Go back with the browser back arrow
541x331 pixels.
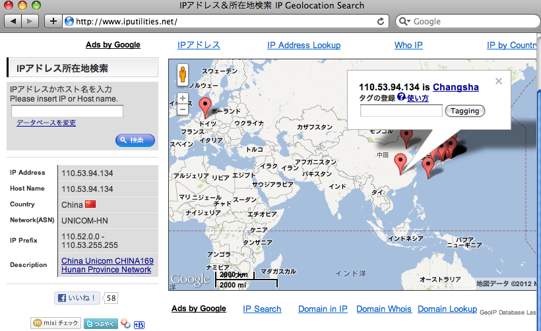pyautogui.click(x=13, y=21)
